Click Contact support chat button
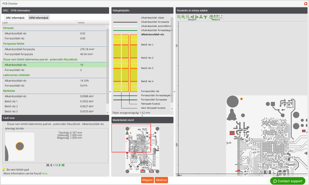 pos(287,181)
